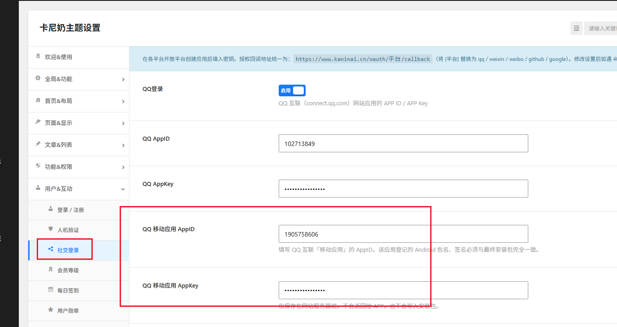
Task: Click the oauth callback URL code text
Action: coord(363,59)
